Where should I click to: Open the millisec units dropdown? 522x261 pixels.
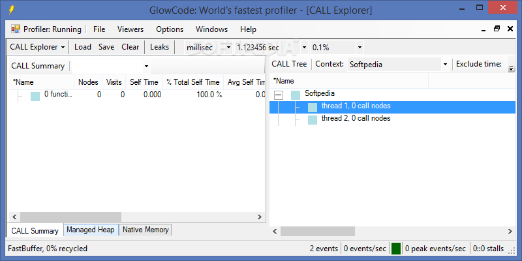228,48
